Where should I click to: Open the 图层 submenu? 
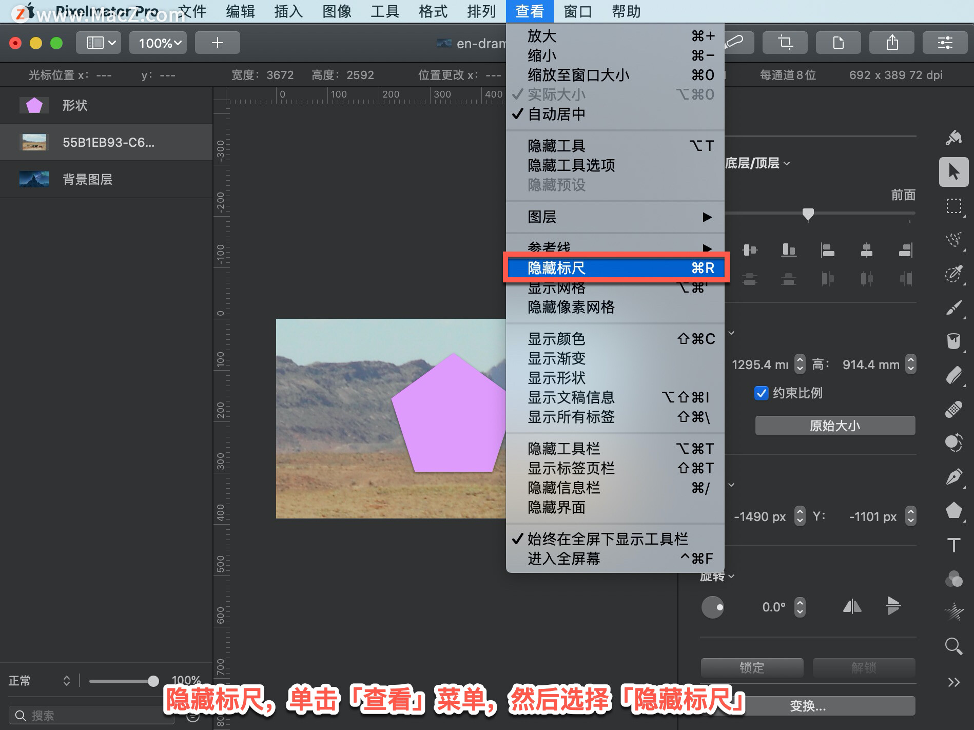point(615,217)
